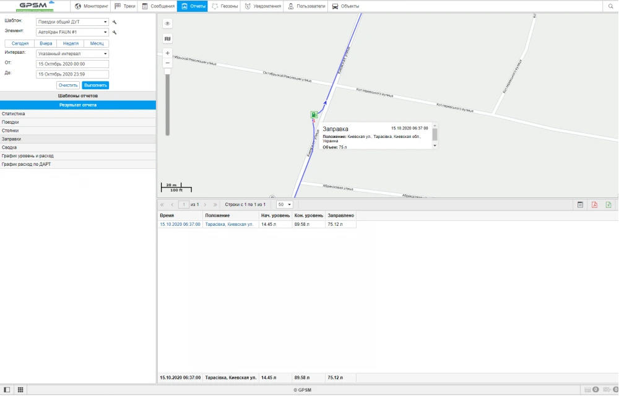Click the map zoom slider track
This screenshot has height=396, width=619.
click(x=167, y=102)
